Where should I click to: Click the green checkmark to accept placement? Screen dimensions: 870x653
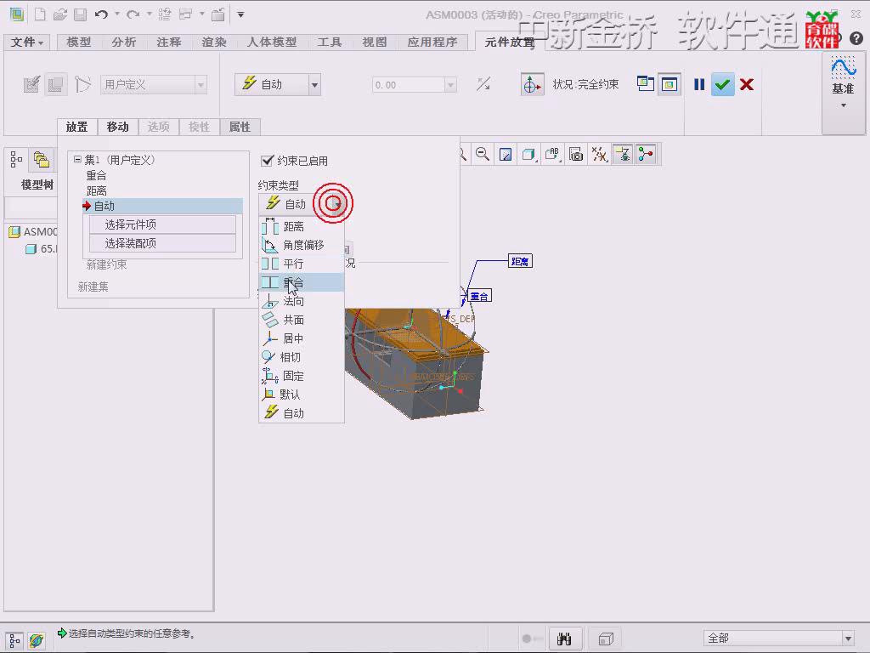coord(722,84)
